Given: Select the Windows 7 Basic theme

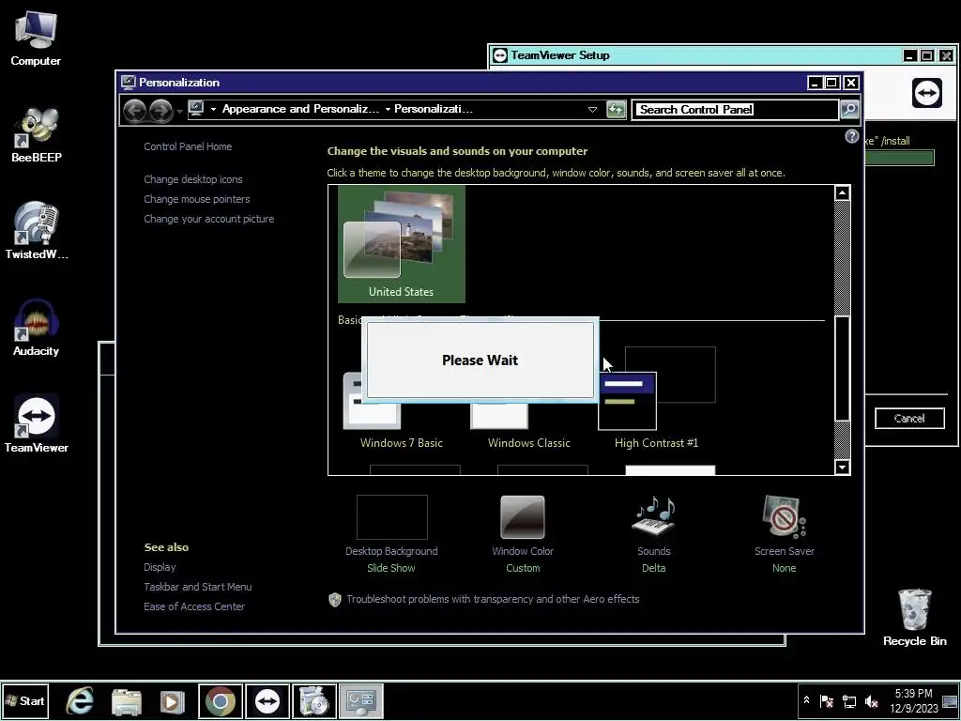Looking at the screenshot, I should pyautogui.click(x=402, y=417).
